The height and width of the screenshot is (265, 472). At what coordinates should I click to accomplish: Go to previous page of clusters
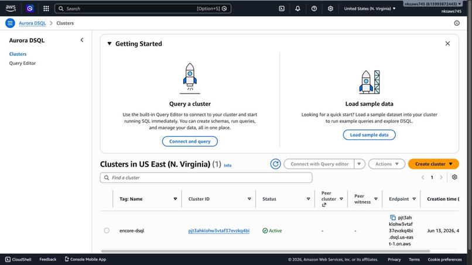(x=423, y=177)
